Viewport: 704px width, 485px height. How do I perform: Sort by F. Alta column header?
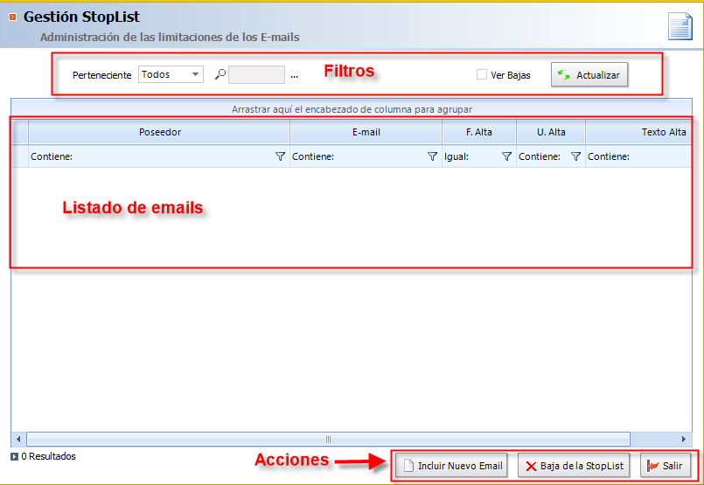pos(479,132)
